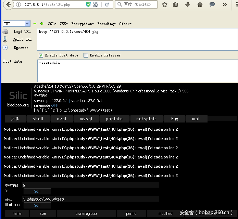Screen dimensions: 238x219
Task: Click Execute in the HackBar
Action: (21, 48)
